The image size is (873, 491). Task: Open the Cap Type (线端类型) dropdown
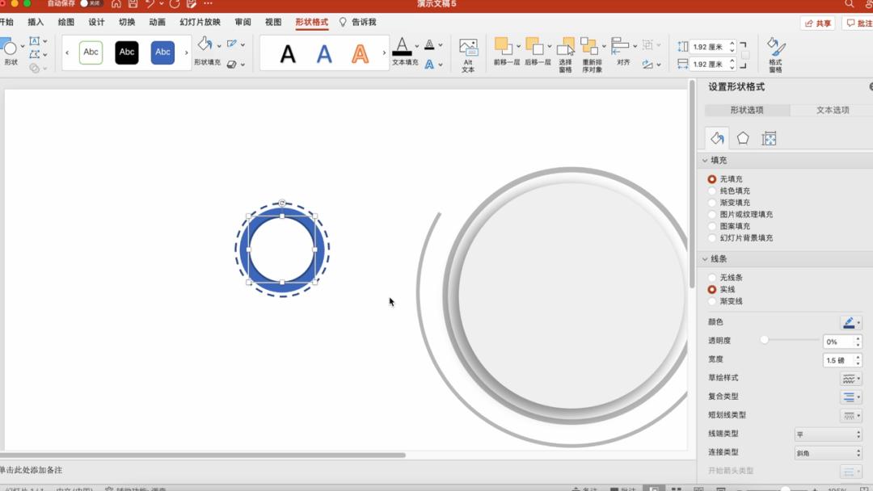point(829,434)
